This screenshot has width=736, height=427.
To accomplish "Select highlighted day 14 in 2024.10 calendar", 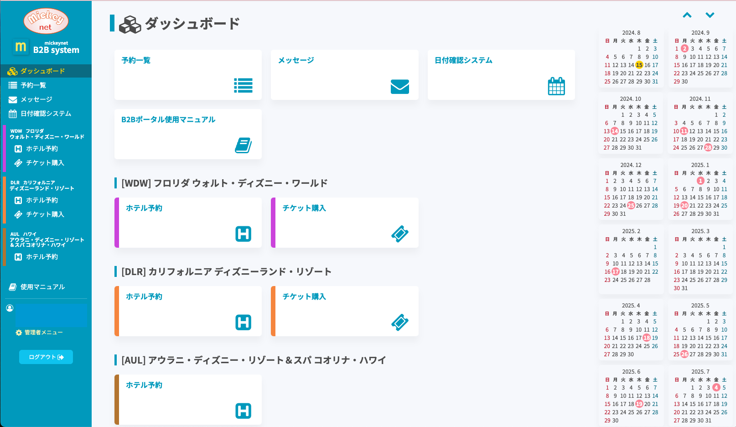I will point(615,131).
